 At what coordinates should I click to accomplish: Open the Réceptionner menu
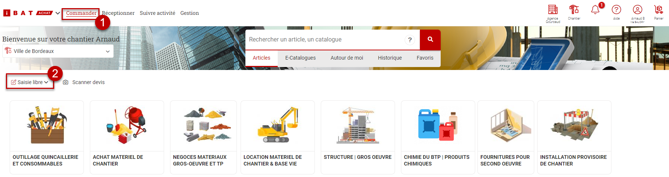coord(118,13)
